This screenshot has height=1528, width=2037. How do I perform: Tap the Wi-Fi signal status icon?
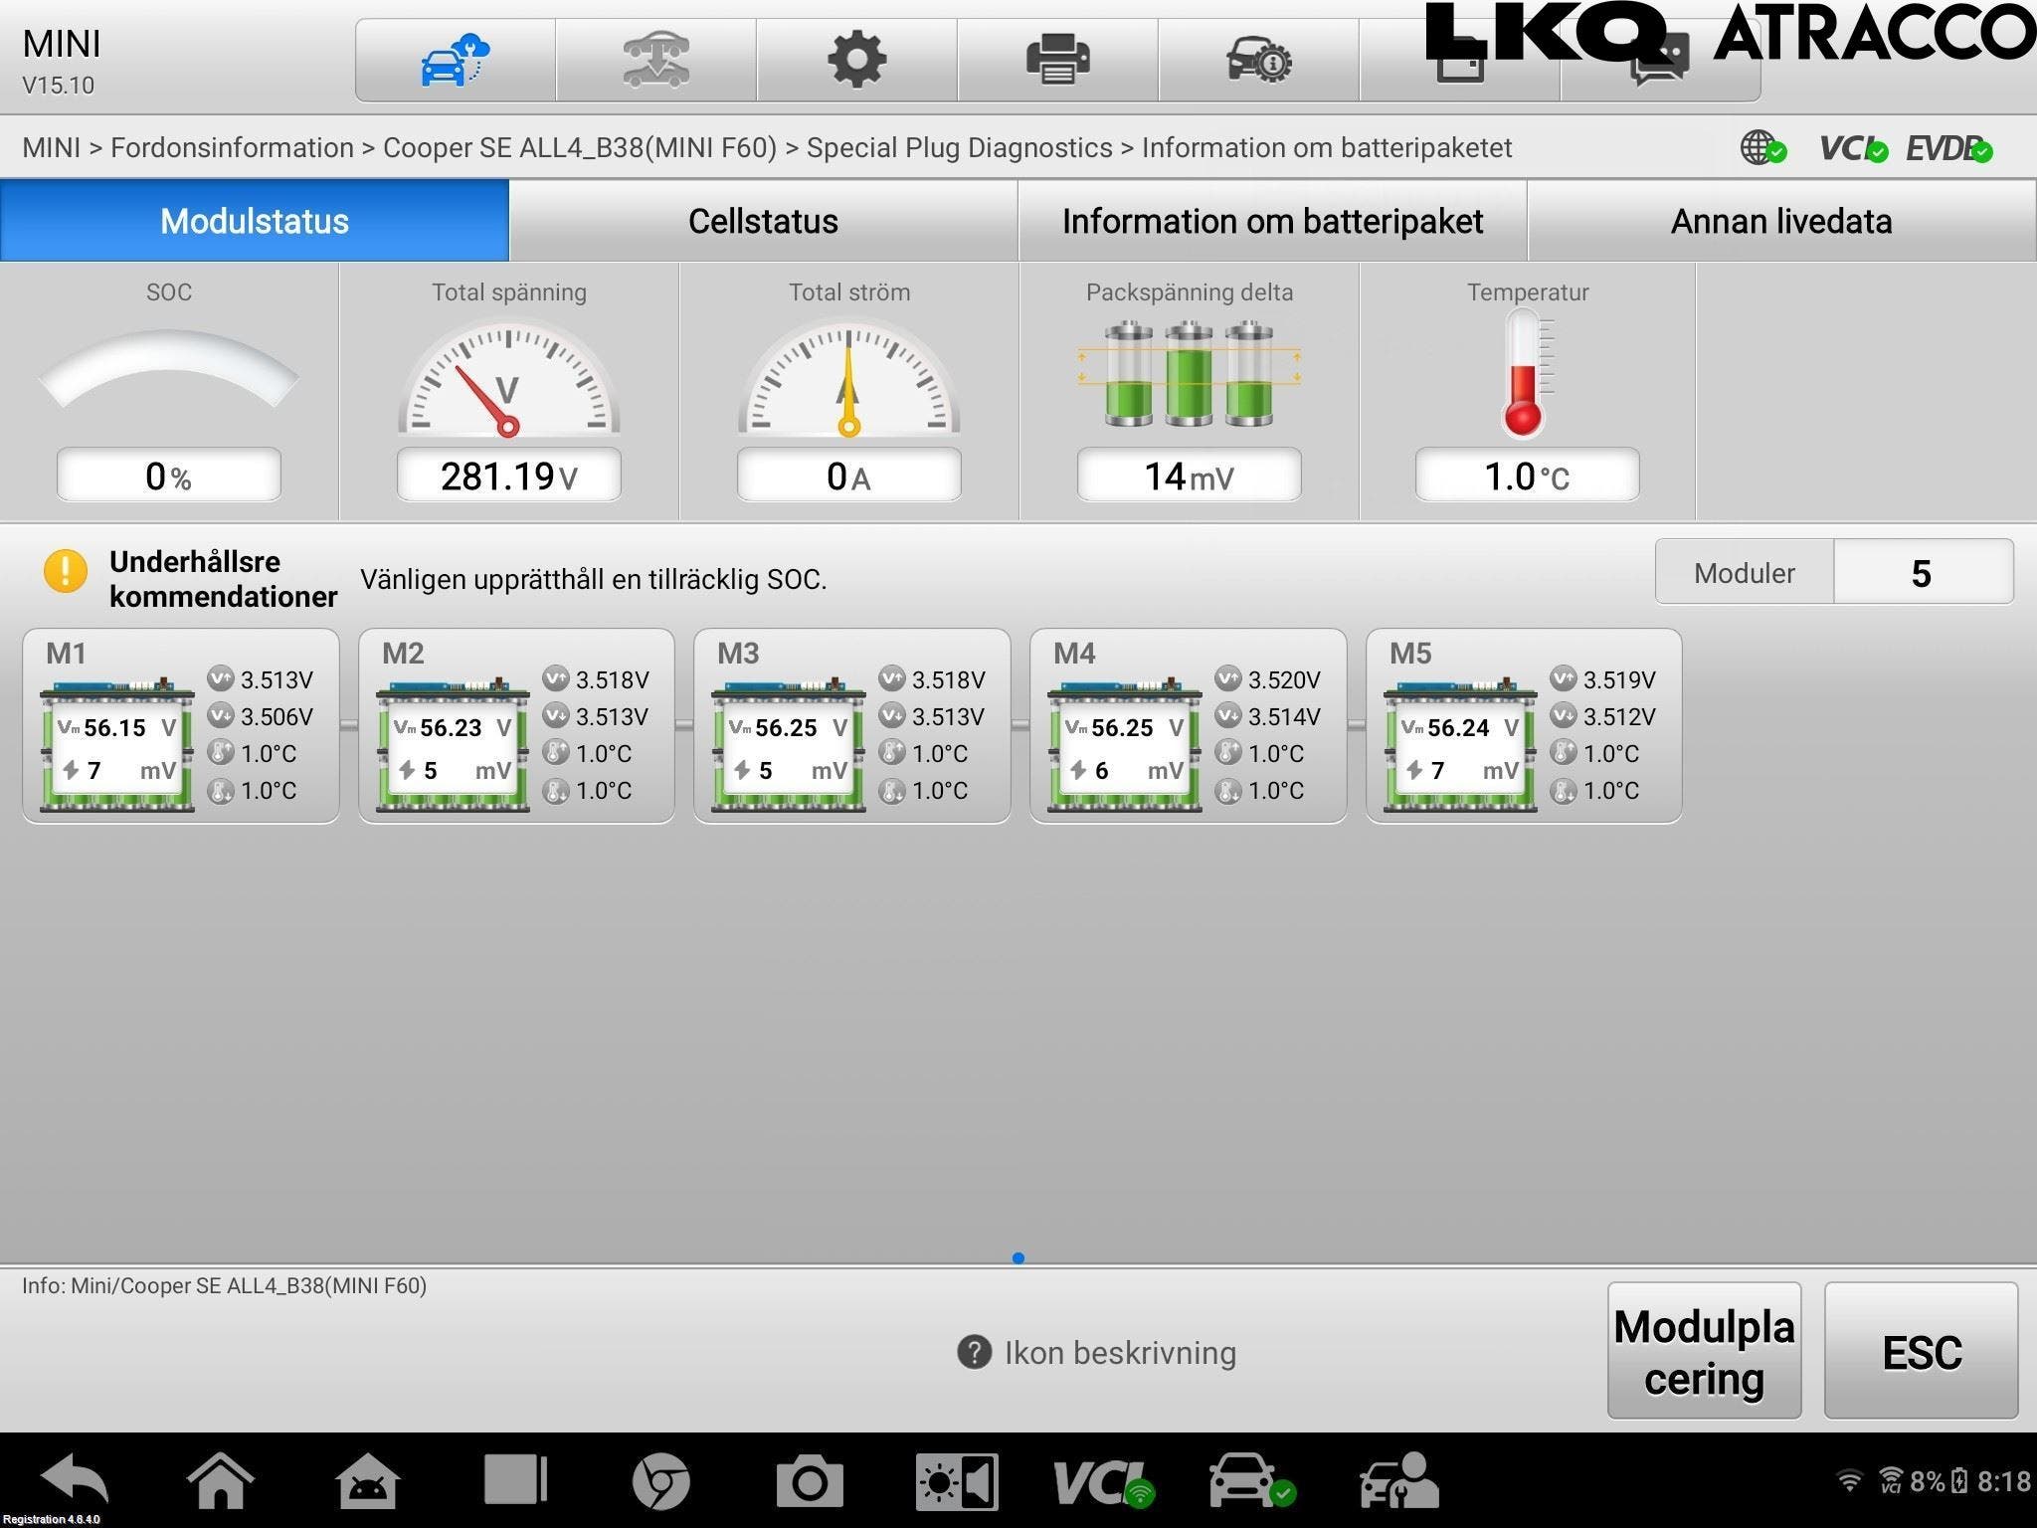pos(1849,1482)
